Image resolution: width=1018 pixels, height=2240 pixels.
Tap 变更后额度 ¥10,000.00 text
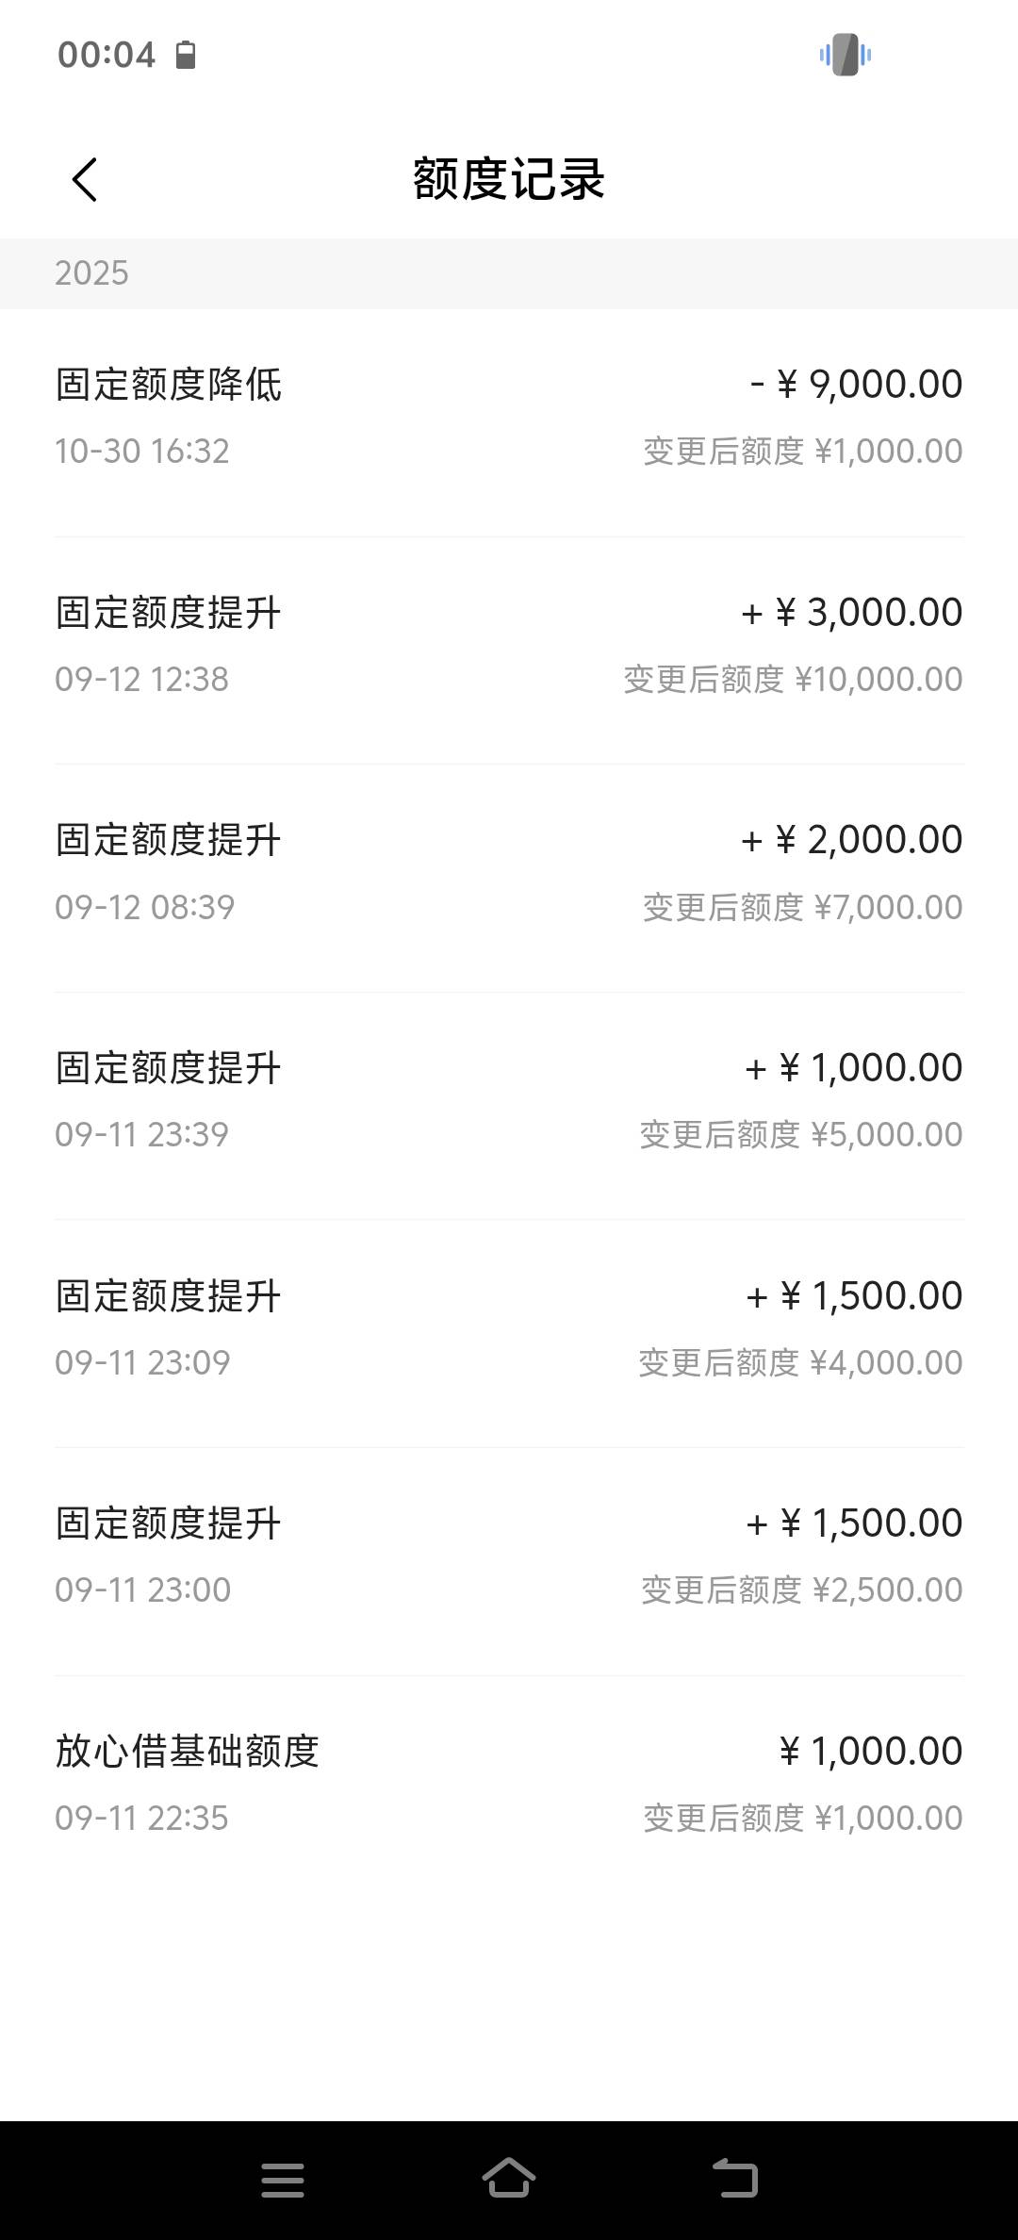pyautogui.click(x=793, y=680)
